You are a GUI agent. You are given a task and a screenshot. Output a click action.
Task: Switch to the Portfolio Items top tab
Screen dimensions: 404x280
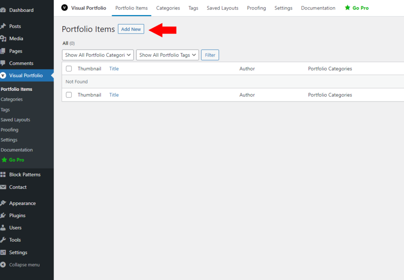(x=131, y=8)
